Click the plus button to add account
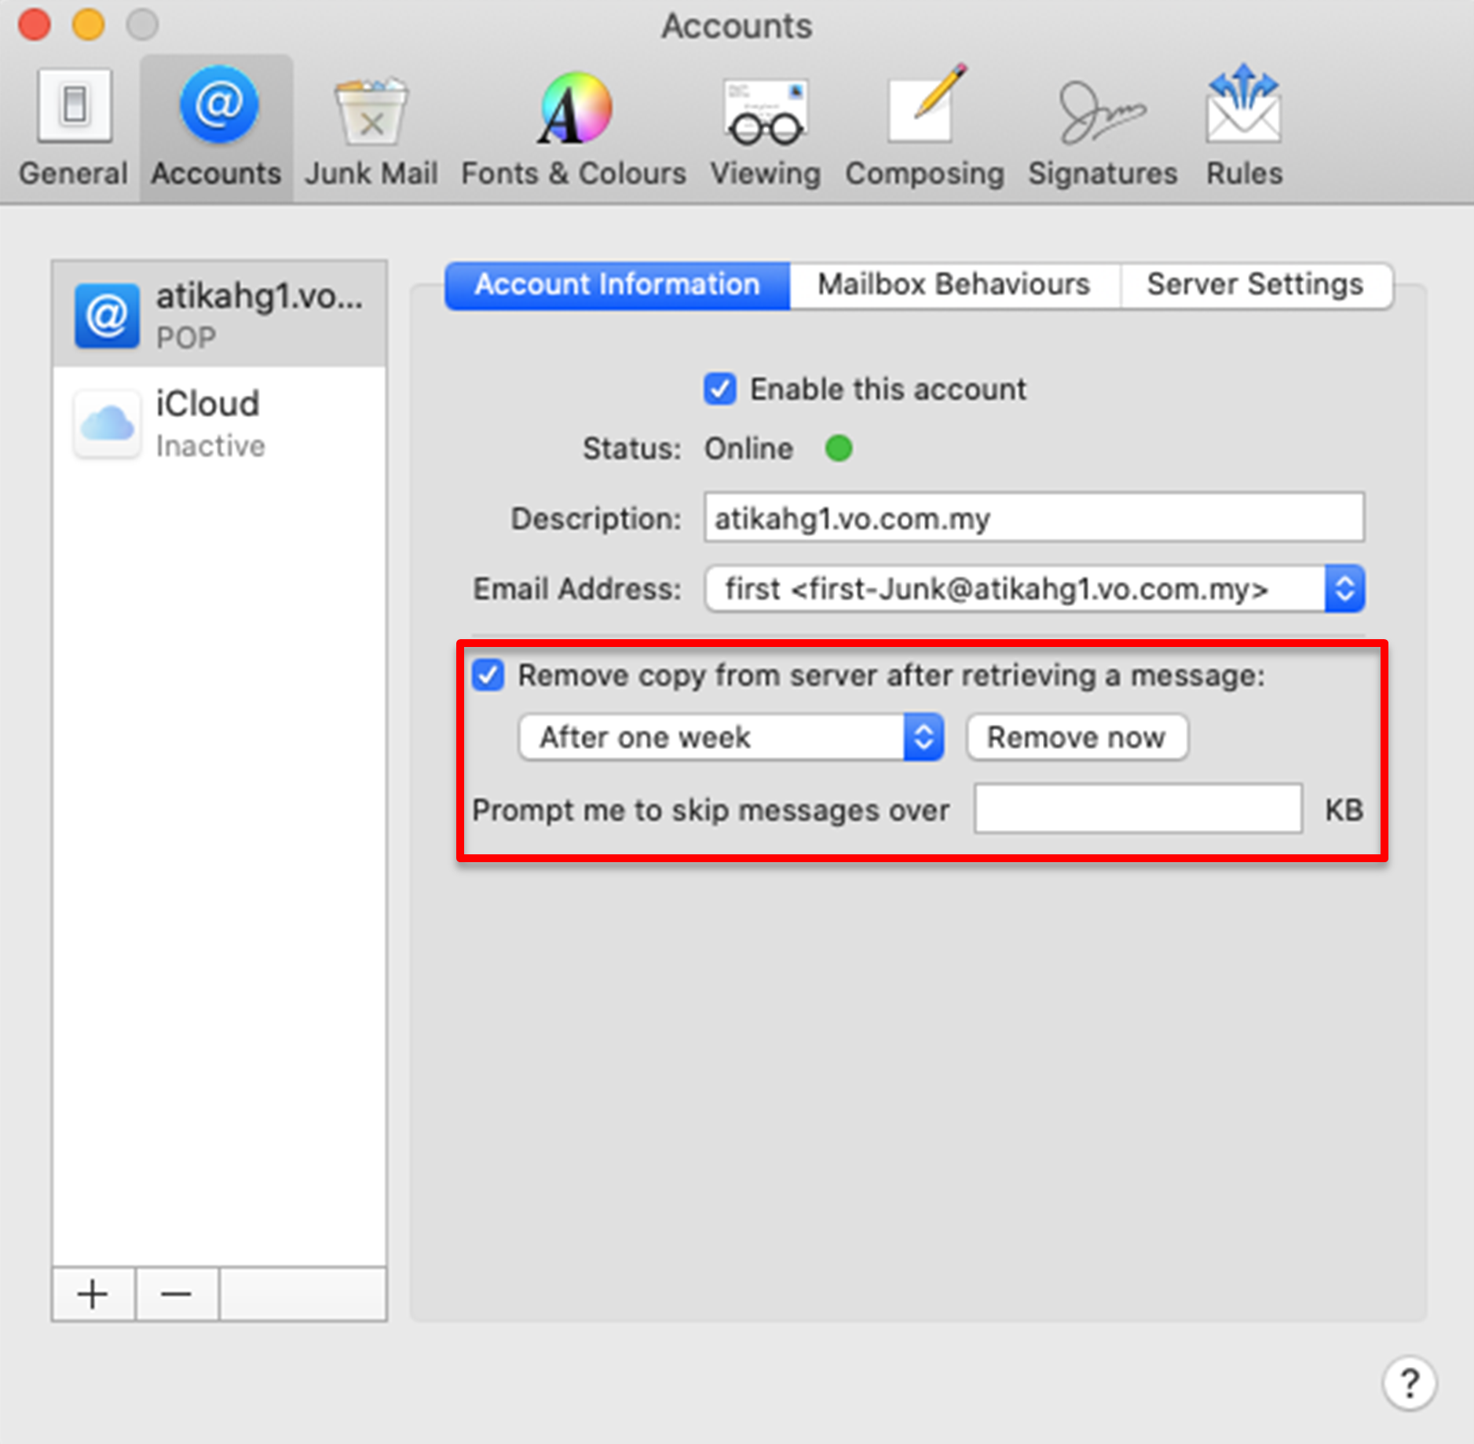This screenshot has height=1444, width=1474. (x=93, y=1294)
